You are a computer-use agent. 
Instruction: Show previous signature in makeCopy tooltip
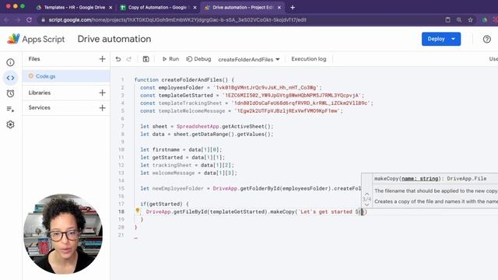pos(366,194)
